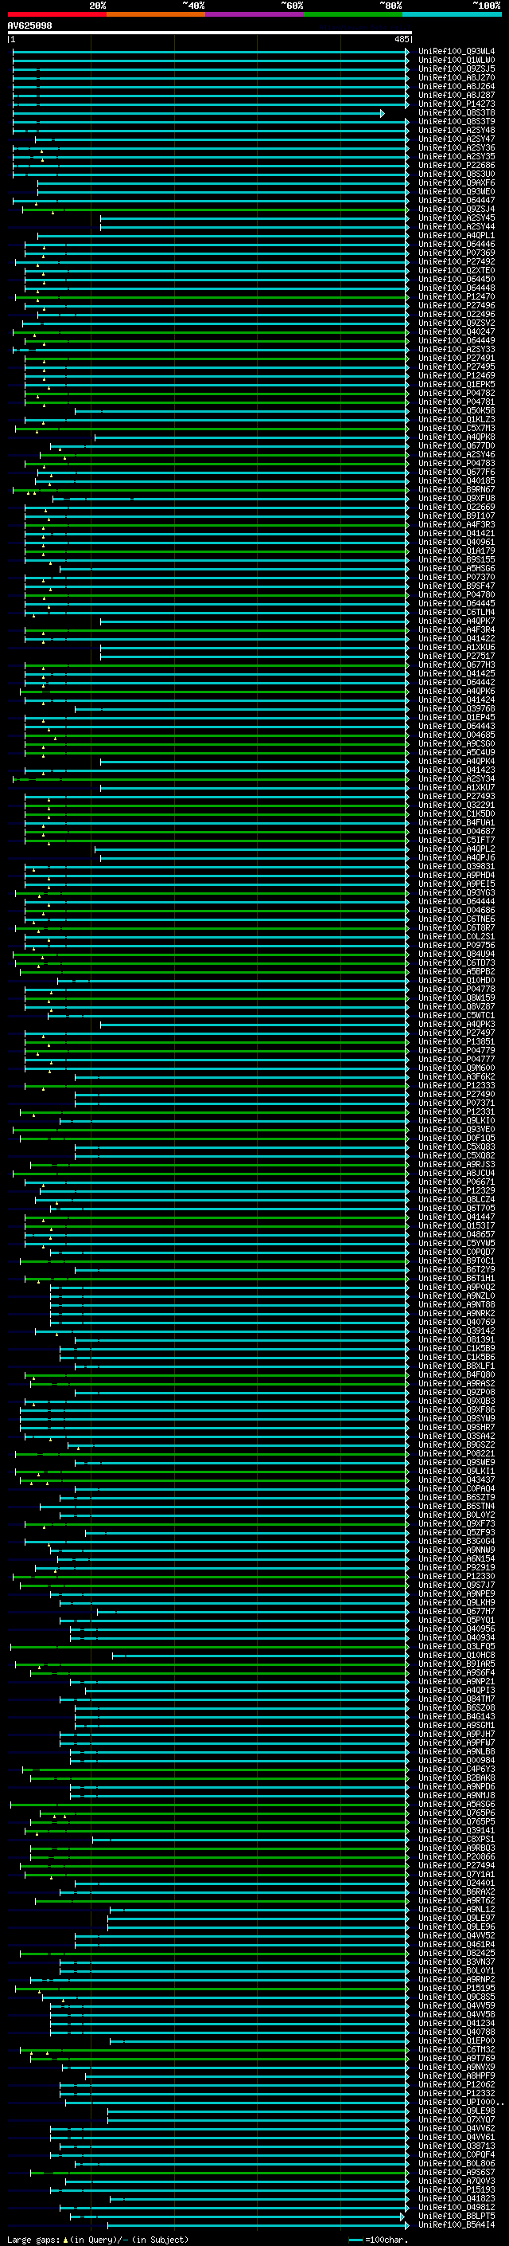Select the UniRef100_Q8S3U0 label
509x2246 pixels.
(456, 174)
